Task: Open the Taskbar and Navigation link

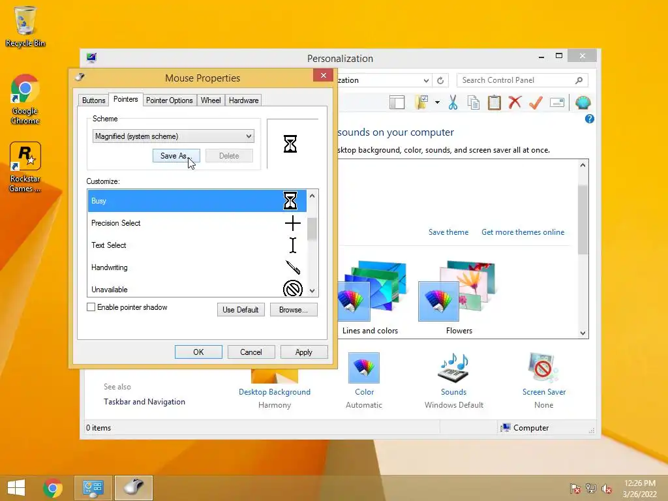Action: pos(144,402)
